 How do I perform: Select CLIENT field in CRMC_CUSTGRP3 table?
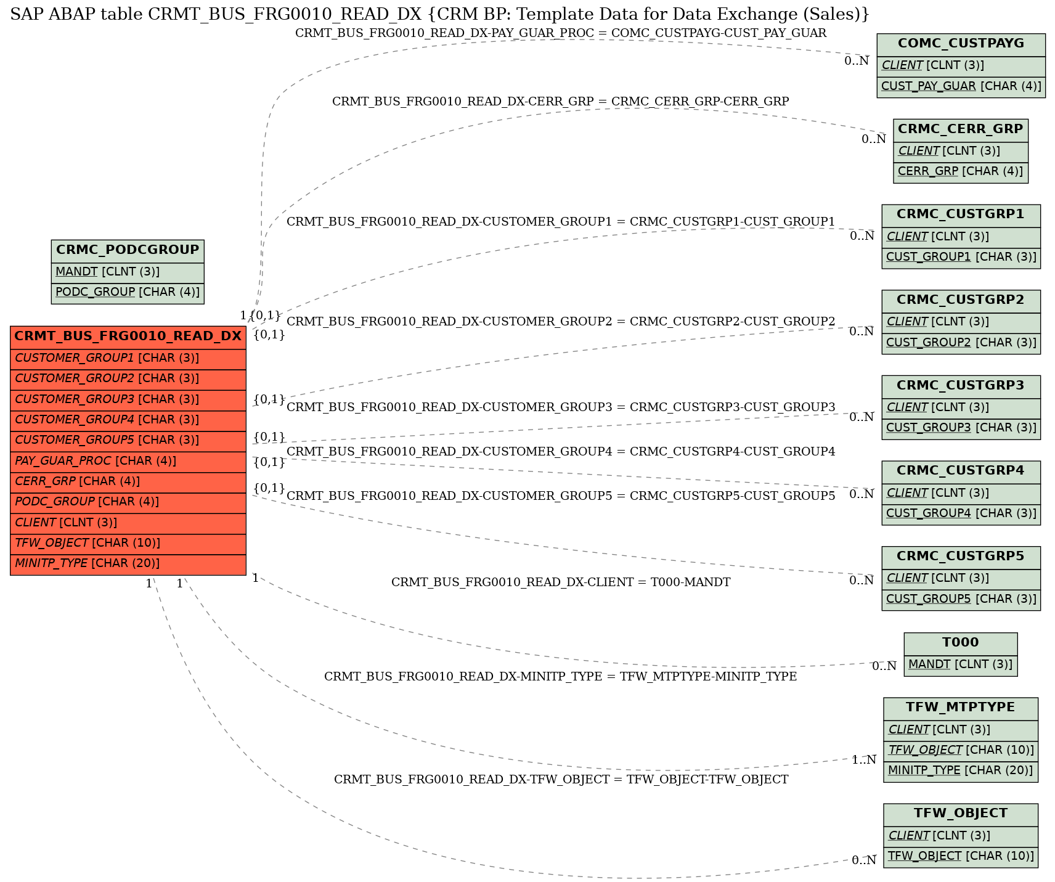click(x=961, y=408)
